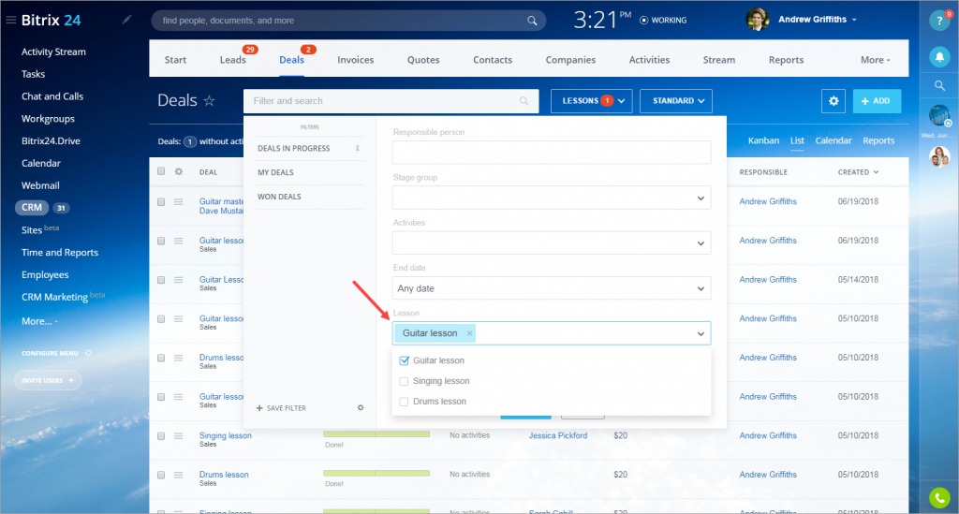Image resolution: width=959 pixels, height=514 pixels.
Task: Open the Companies tab
Action: click(570, 60)
